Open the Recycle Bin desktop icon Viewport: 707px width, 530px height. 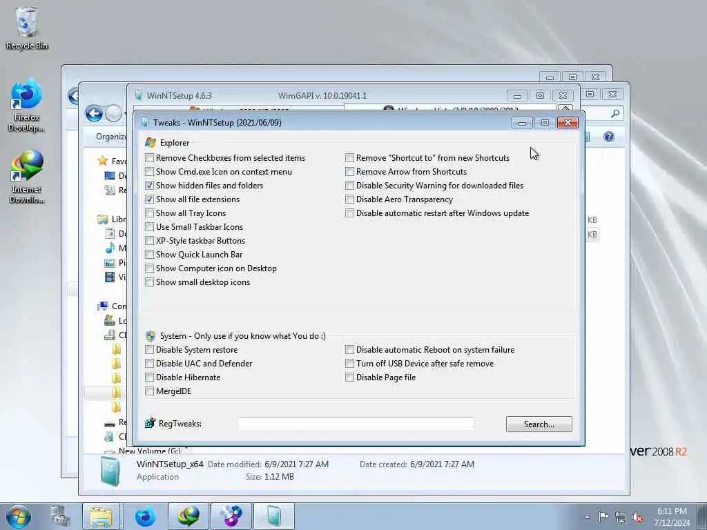pyautogui.click(x=27, y=28)
